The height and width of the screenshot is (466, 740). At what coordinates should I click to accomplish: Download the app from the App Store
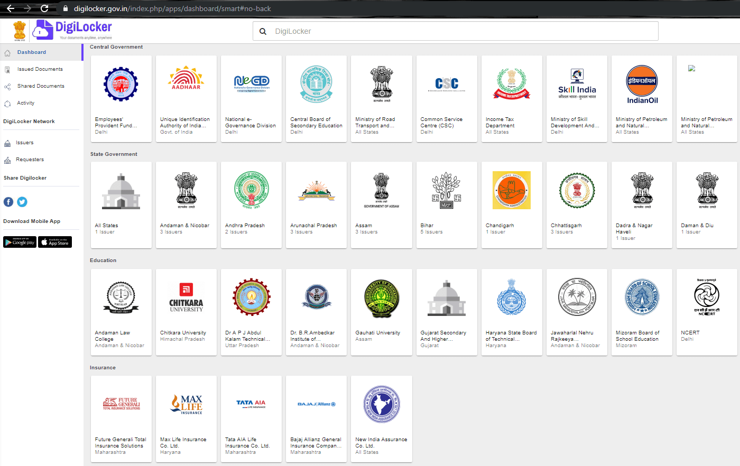tap(54, 241)
